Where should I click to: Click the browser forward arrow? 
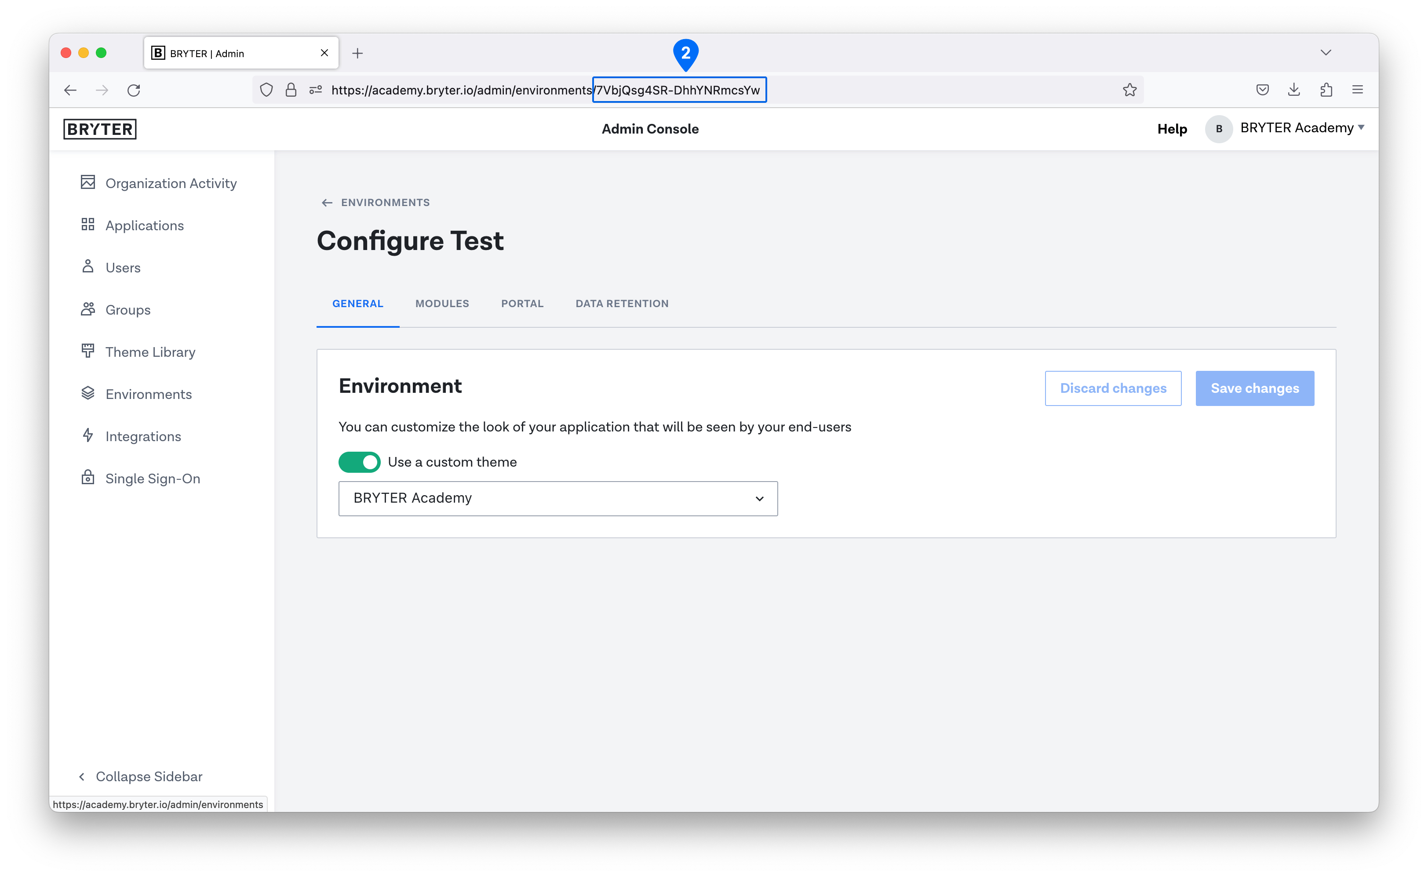[102, 90]
